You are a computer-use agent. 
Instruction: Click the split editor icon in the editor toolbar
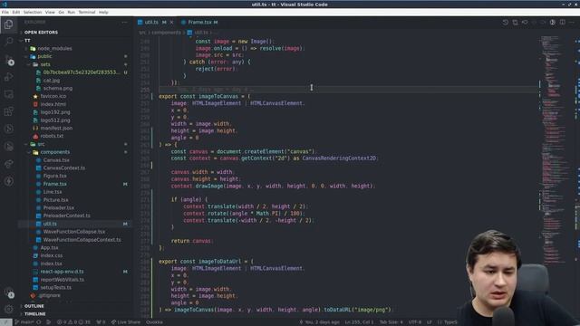pyautogui.click(x=562, y=23)
